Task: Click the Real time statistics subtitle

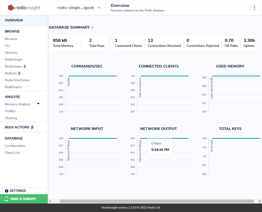Action: (x=138, y=10)
